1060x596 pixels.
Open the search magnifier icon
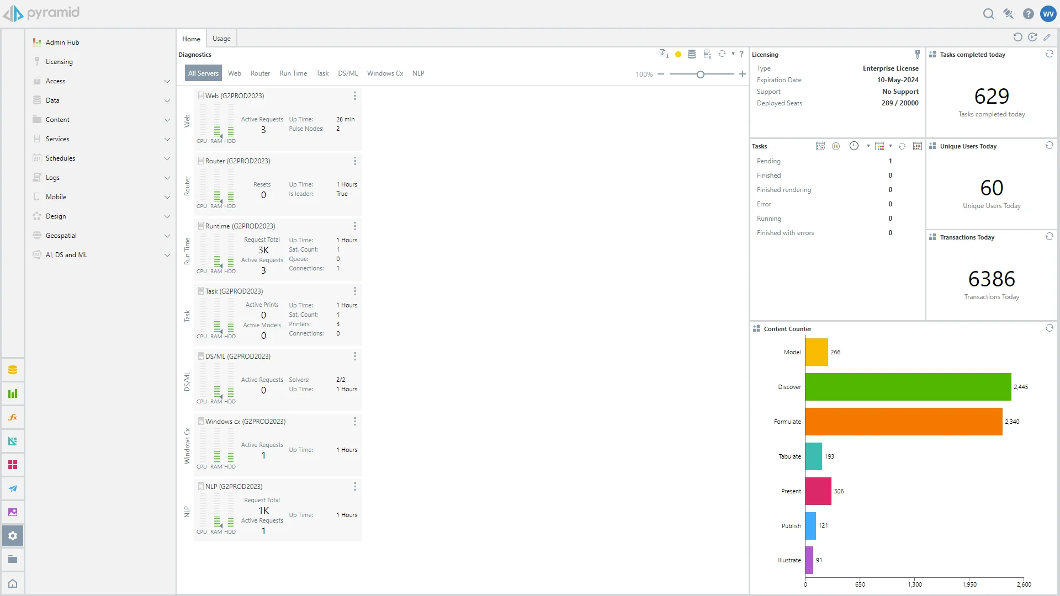(x=988, y=14)
